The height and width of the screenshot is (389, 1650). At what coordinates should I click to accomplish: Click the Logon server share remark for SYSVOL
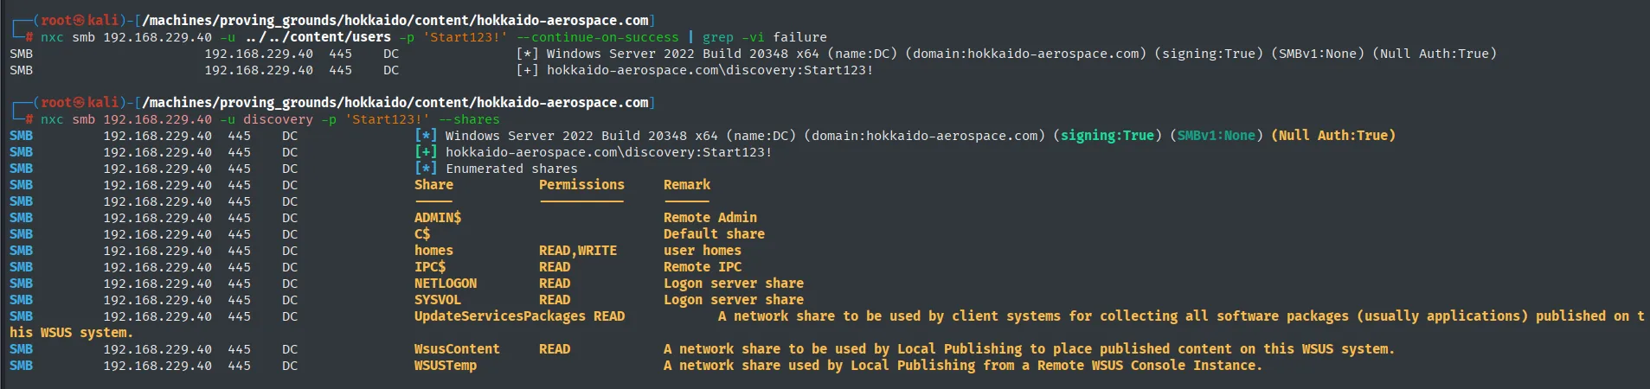pos(734,300)
